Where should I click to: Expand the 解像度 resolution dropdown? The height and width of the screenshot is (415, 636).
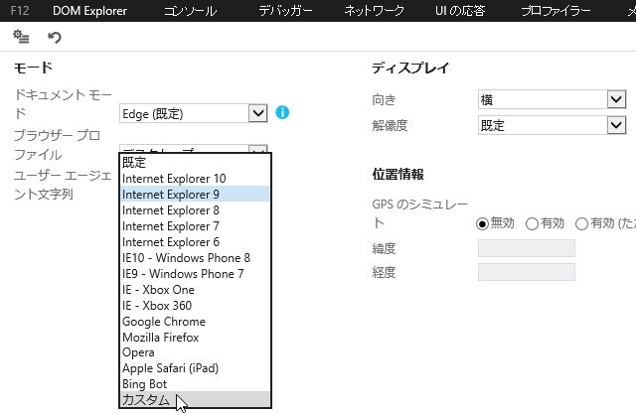553,125
